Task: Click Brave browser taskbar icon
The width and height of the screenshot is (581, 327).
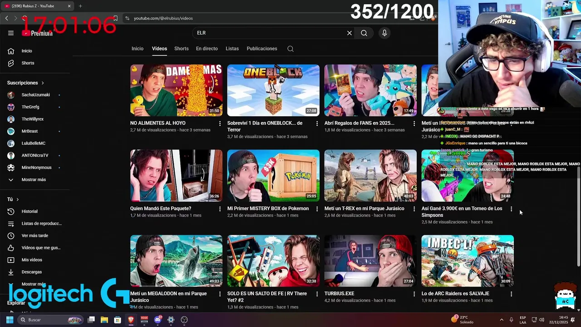Action: coord(131,320)
